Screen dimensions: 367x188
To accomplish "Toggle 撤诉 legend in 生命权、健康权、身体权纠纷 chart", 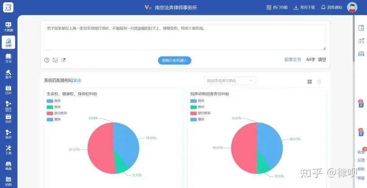I will pyautogui.click(x=54, y=120).
